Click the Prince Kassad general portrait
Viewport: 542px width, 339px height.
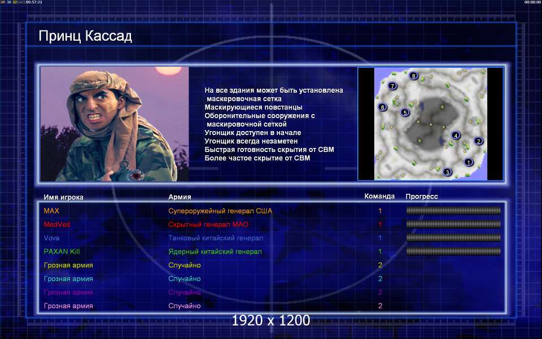tap(115, 124)
